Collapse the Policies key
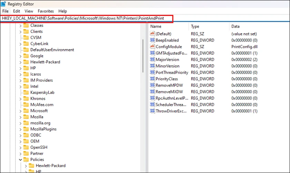The width and height of the screenshot is (290, 173). (20, 160)
